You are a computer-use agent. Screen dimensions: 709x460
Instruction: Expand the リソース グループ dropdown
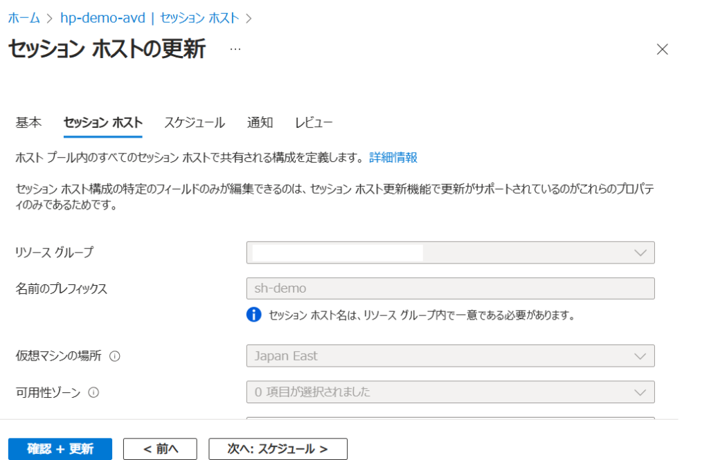click(450, 252)
